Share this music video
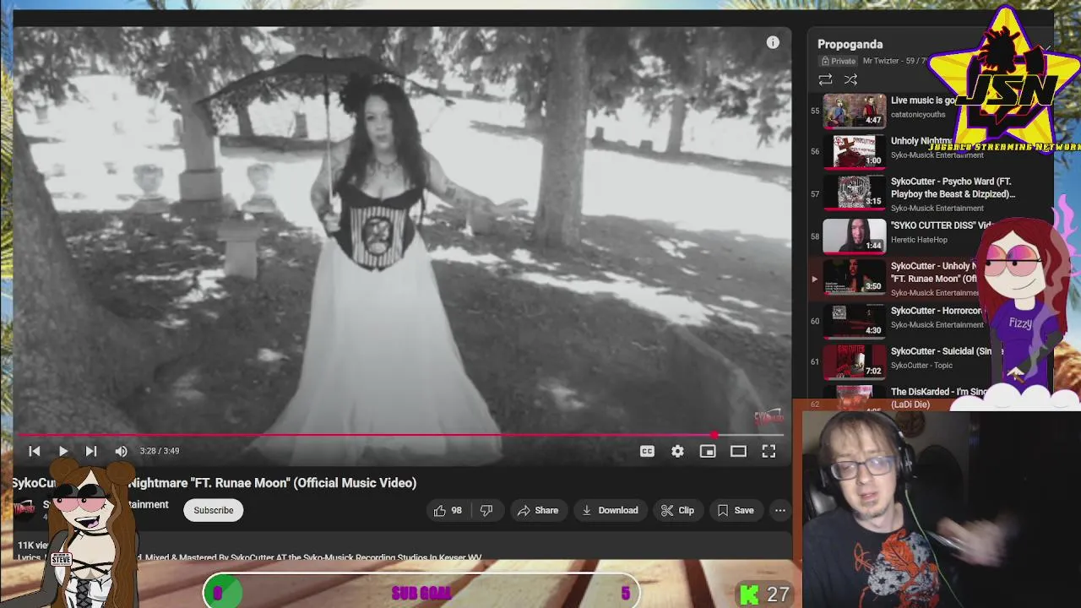Viewport: 1081px width, 608px height. point(538,510)
